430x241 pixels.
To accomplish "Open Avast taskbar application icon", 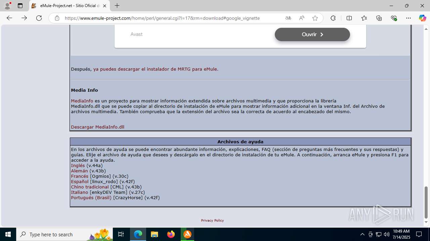I will (x=187, y=234).
